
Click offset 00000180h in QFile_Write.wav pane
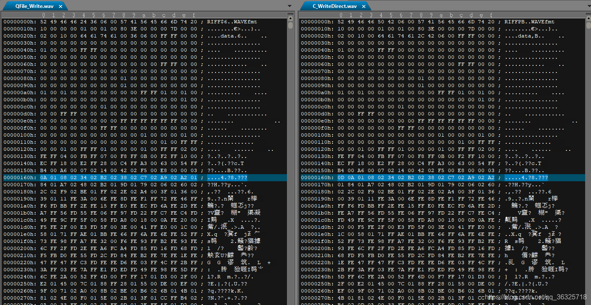click(x=20, y=192)
